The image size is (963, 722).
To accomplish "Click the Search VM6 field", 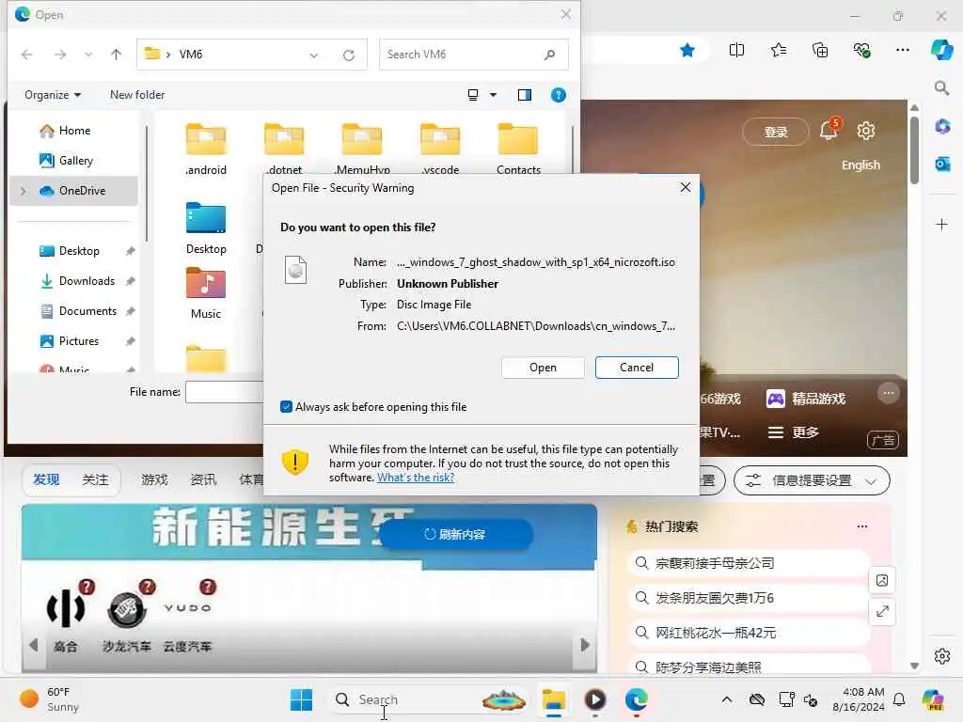I will [x=474, y=55].
